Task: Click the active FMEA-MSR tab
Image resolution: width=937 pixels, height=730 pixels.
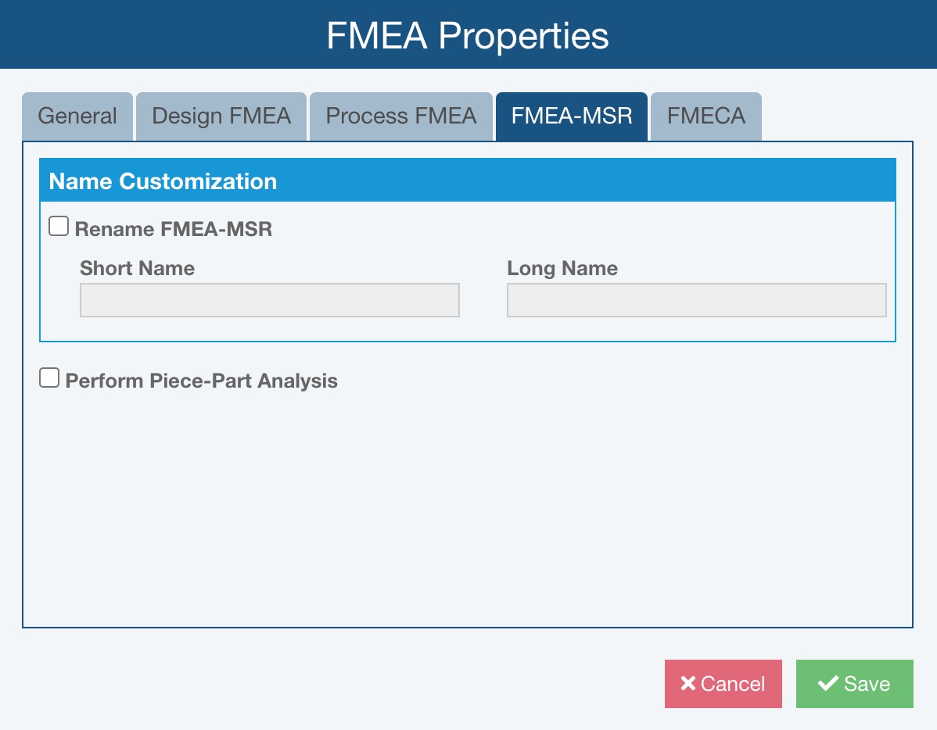Action: (x=571, y=116)
